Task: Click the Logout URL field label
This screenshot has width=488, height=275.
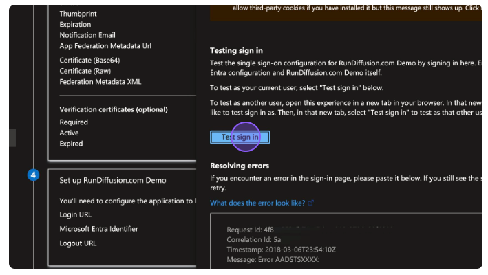Action: pos(78,243)
